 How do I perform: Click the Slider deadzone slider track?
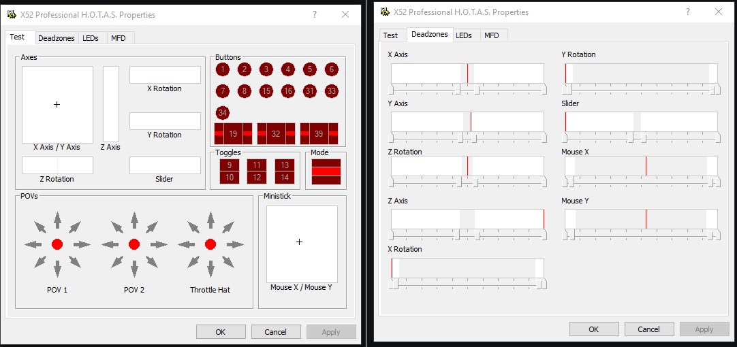coord(642,137)
